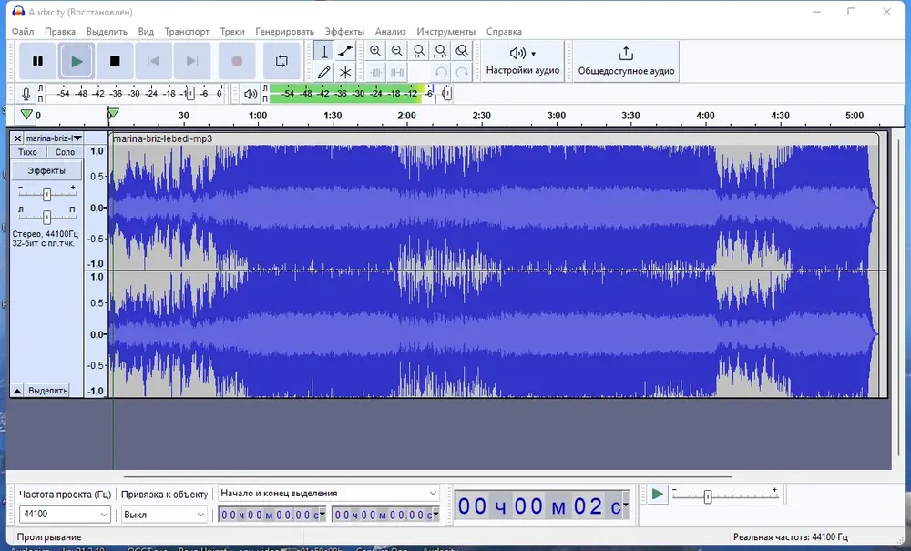Click the green playhead marker on ruler
911x551 pixels.
pyautogui.click(x=113, y=113)
